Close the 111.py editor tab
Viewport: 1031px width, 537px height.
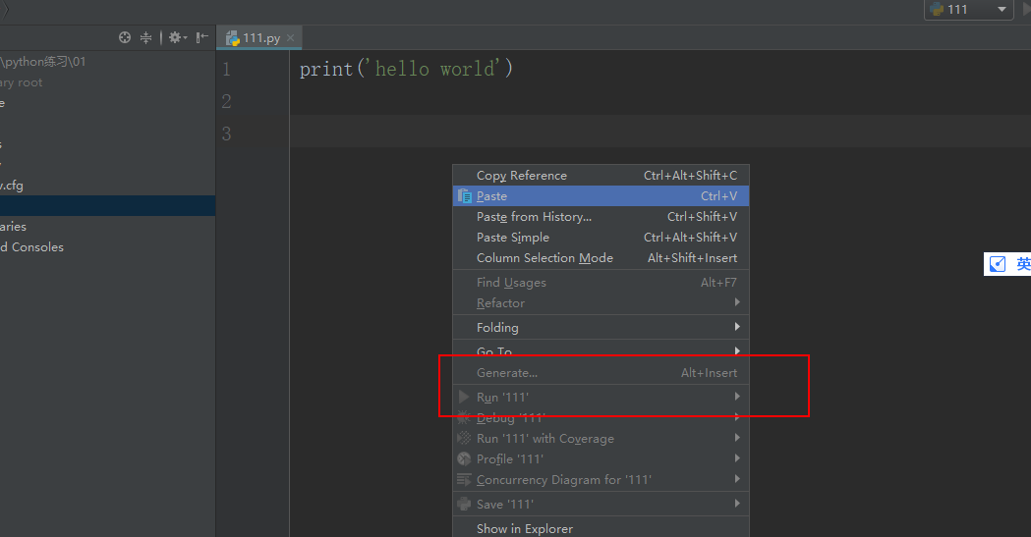[290, 38]
